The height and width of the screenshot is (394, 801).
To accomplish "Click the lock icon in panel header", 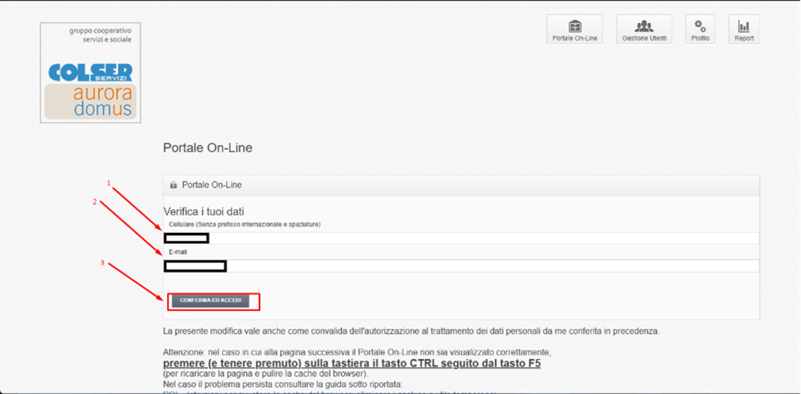I will tap(174, 185).
